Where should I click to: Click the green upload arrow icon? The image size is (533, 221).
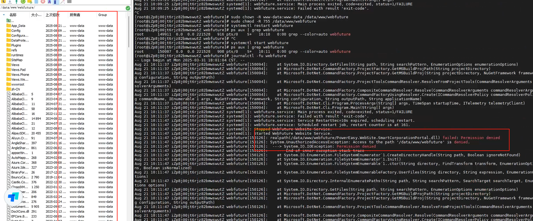(x=16, y=1)
